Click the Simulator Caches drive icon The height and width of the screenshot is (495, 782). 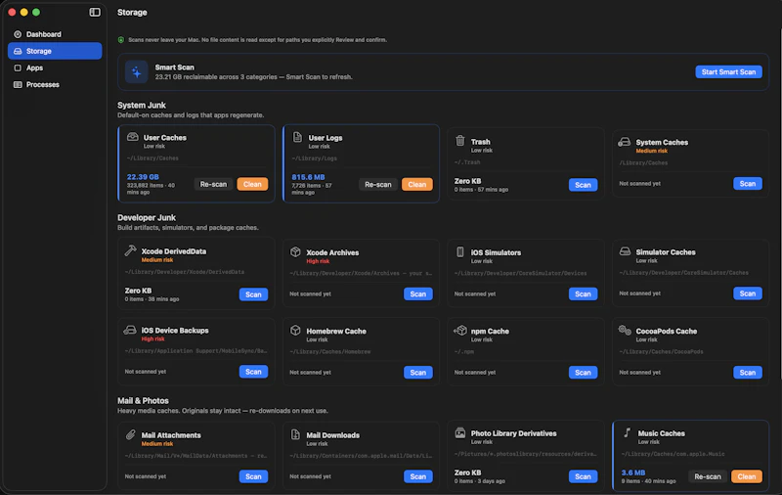(625, 251)
